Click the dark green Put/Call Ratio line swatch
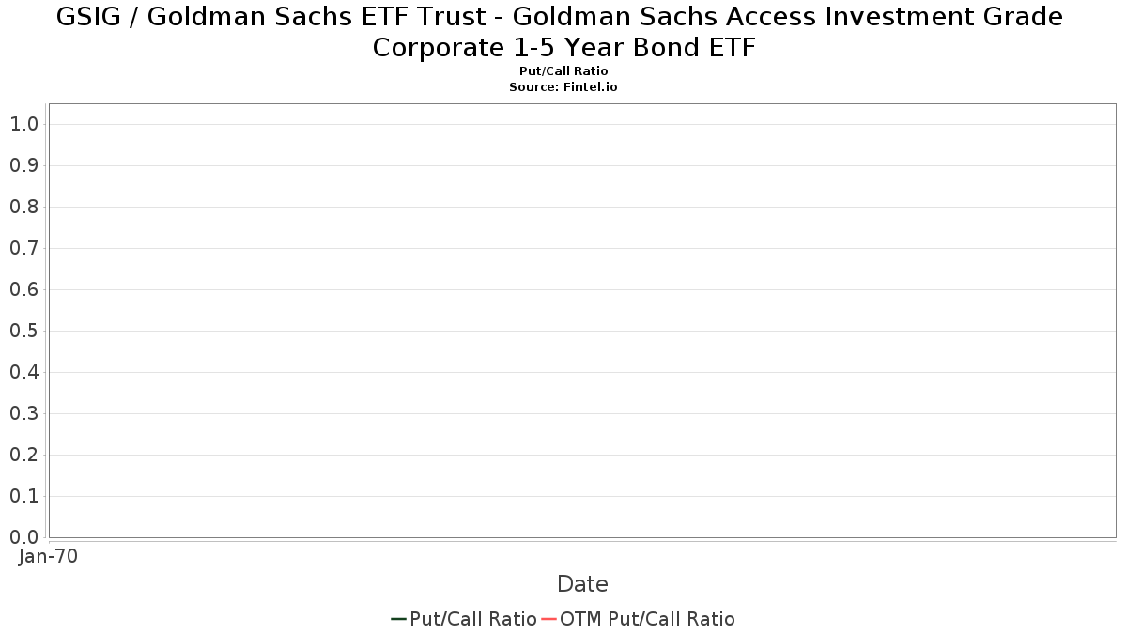Image resolution: width=1127 pixels, height=634 pixels. (x=398, y=619)
